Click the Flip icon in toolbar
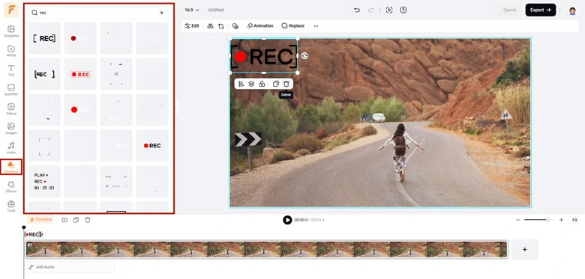 (211, 26)
